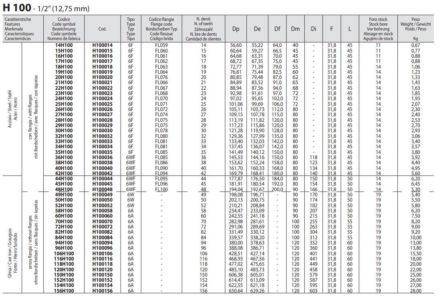Select the 14H100 code symbol cell
Viewport: 439px width, 297px height.
[x=64, y=45]
